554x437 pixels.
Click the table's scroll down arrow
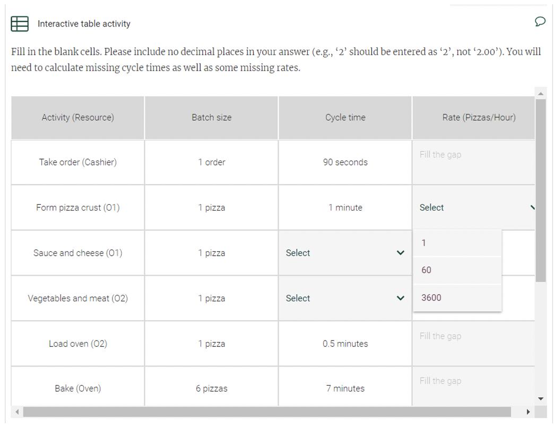click(x=541, y=399)
